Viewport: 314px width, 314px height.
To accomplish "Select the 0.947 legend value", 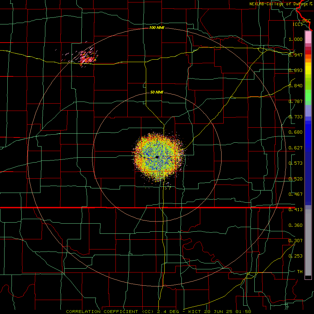I will (296, 55).
